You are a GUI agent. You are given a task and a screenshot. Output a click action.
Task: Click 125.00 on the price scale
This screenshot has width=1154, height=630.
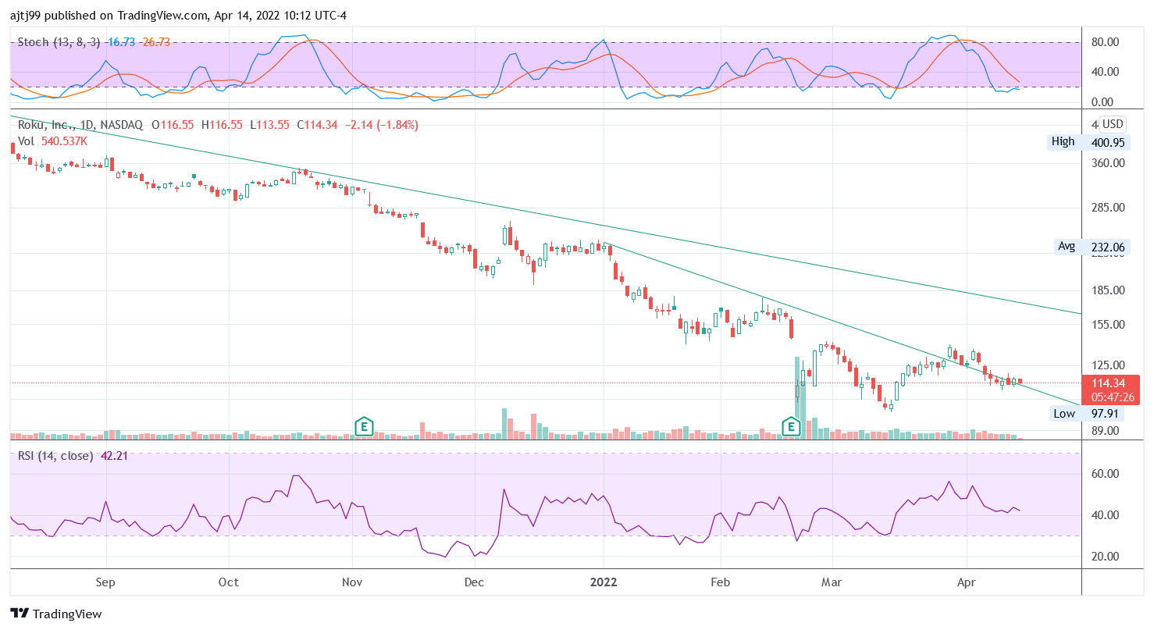coord(1108,365)
